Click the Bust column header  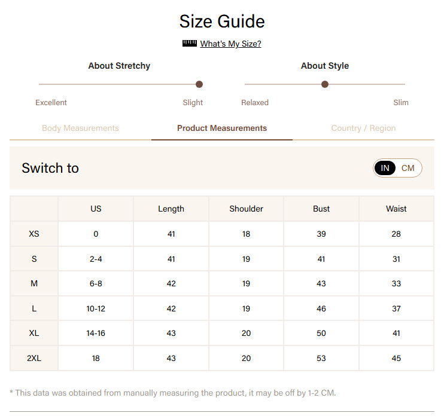[321, 209]
